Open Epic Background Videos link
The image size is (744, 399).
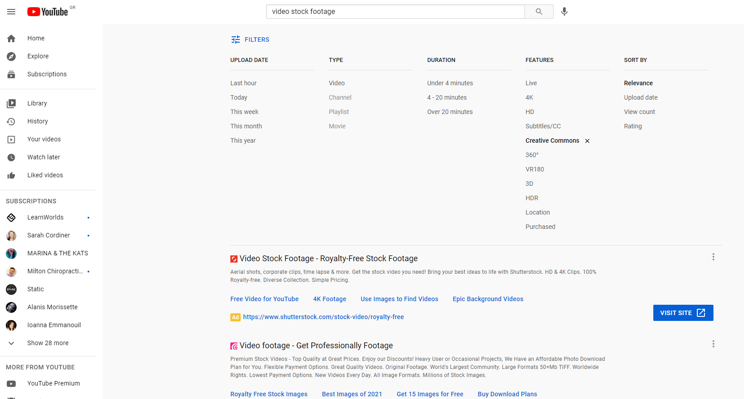488,299
